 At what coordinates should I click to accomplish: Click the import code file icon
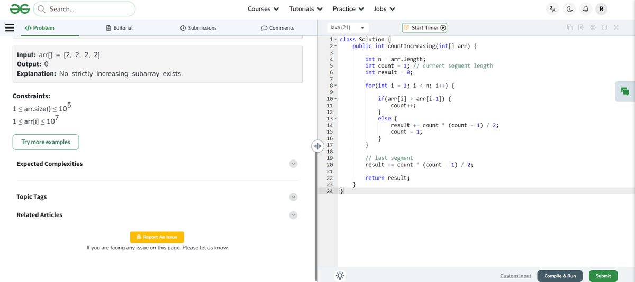pos(581,27)
